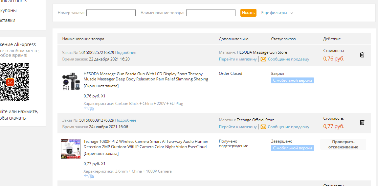Viewport: 378px width, 186px height.
Task: Open 'Еще фильтры' link
Action: (x=274, y=13)
